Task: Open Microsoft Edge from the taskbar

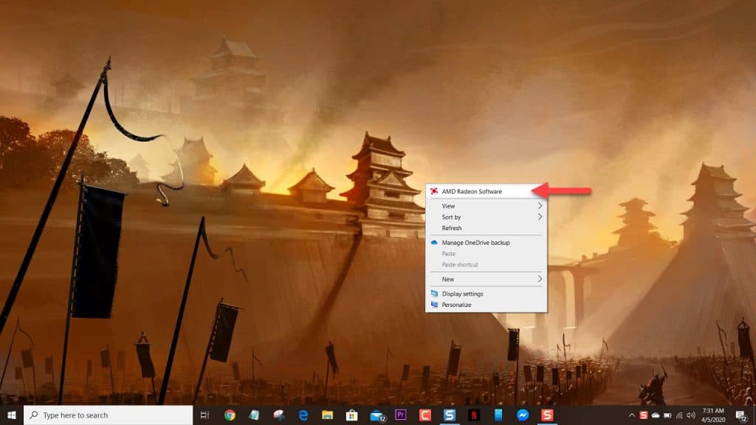Action: pyautogui.click(x=302, y=415)
